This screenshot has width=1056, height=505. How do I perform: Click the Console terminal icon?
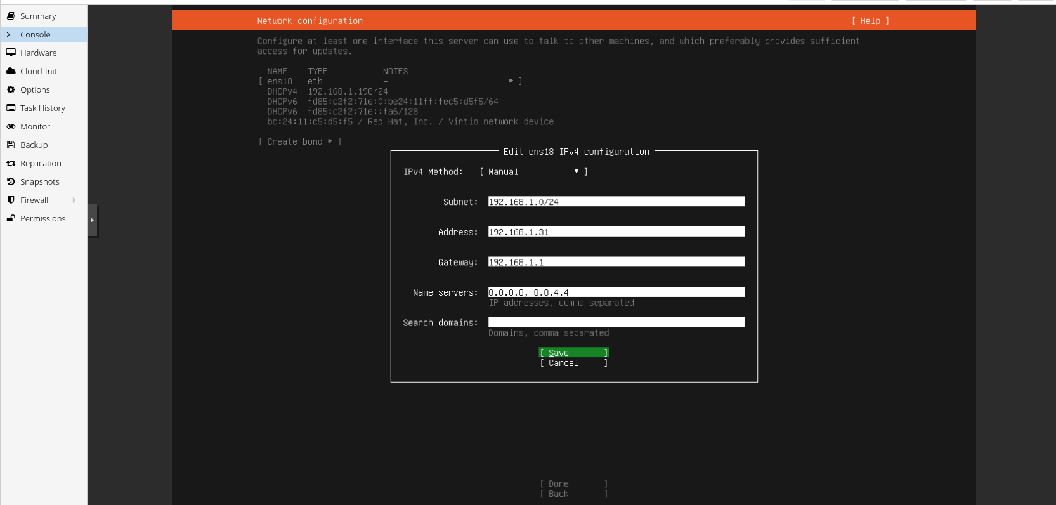pyautogui.click(x=11, y=34)
